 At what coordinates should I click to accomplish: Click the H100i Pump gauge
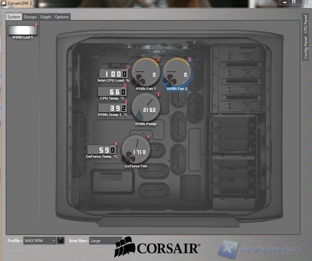[x=146, y=107]
